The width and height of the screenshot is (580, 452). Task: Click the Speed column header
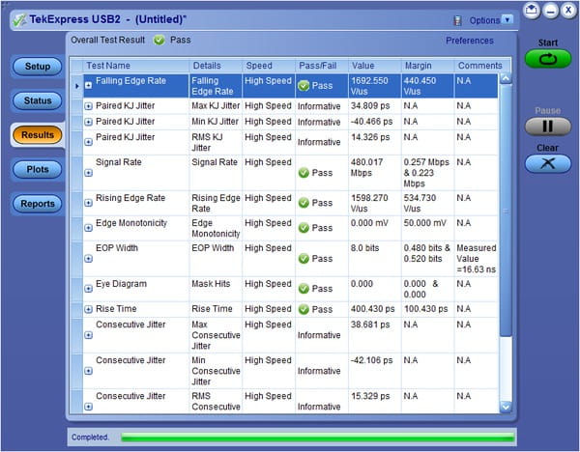point(269,66)
